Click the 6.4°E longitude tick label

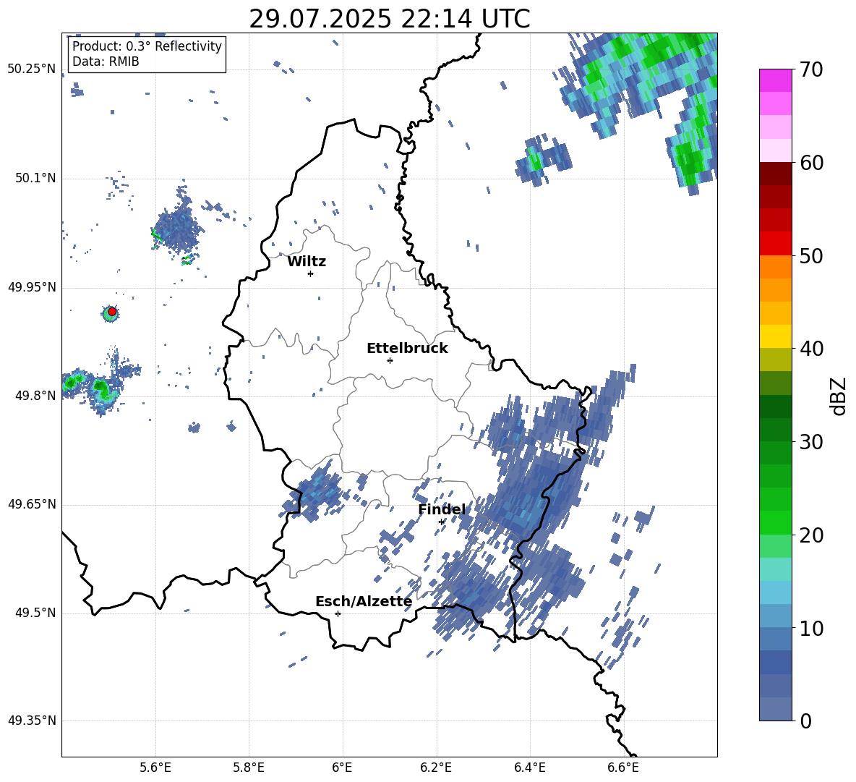pos(529,768)
